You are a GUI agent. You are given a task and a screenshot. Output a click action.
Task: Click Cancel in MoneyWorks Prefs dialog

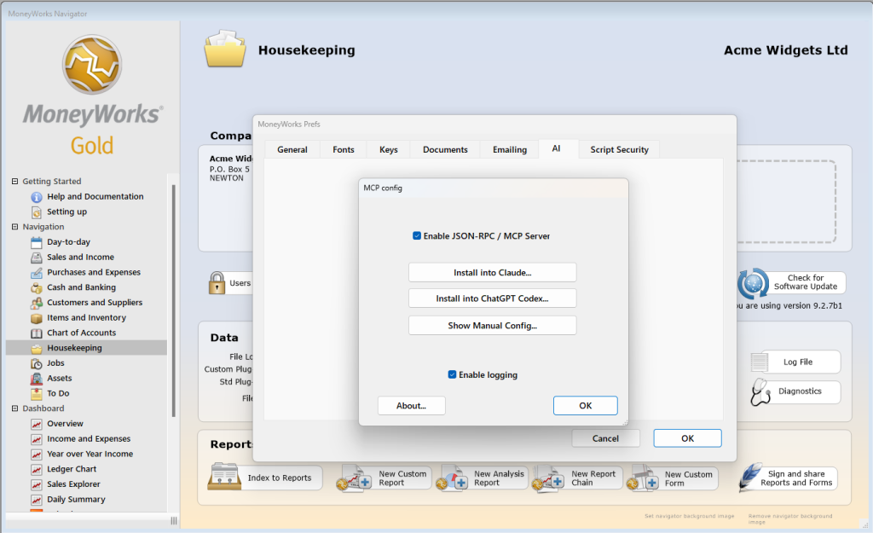click(606, 438)
